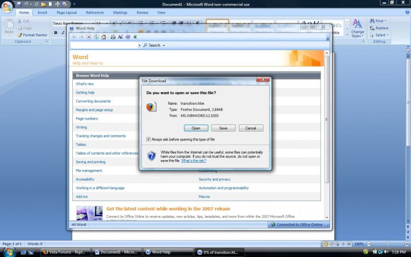411x257 pixels.
Task: Click zoom in plus button on slider
Action: 407,244
